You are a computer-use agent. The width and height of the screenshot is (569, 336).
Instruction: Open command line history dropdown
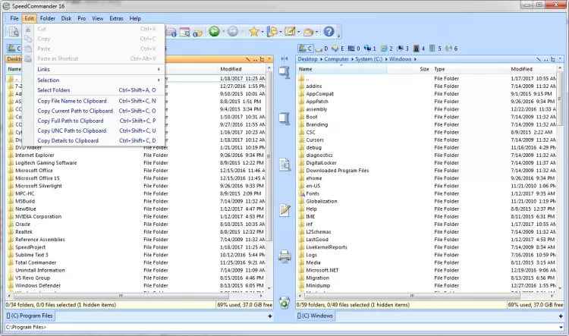point(562,328)
